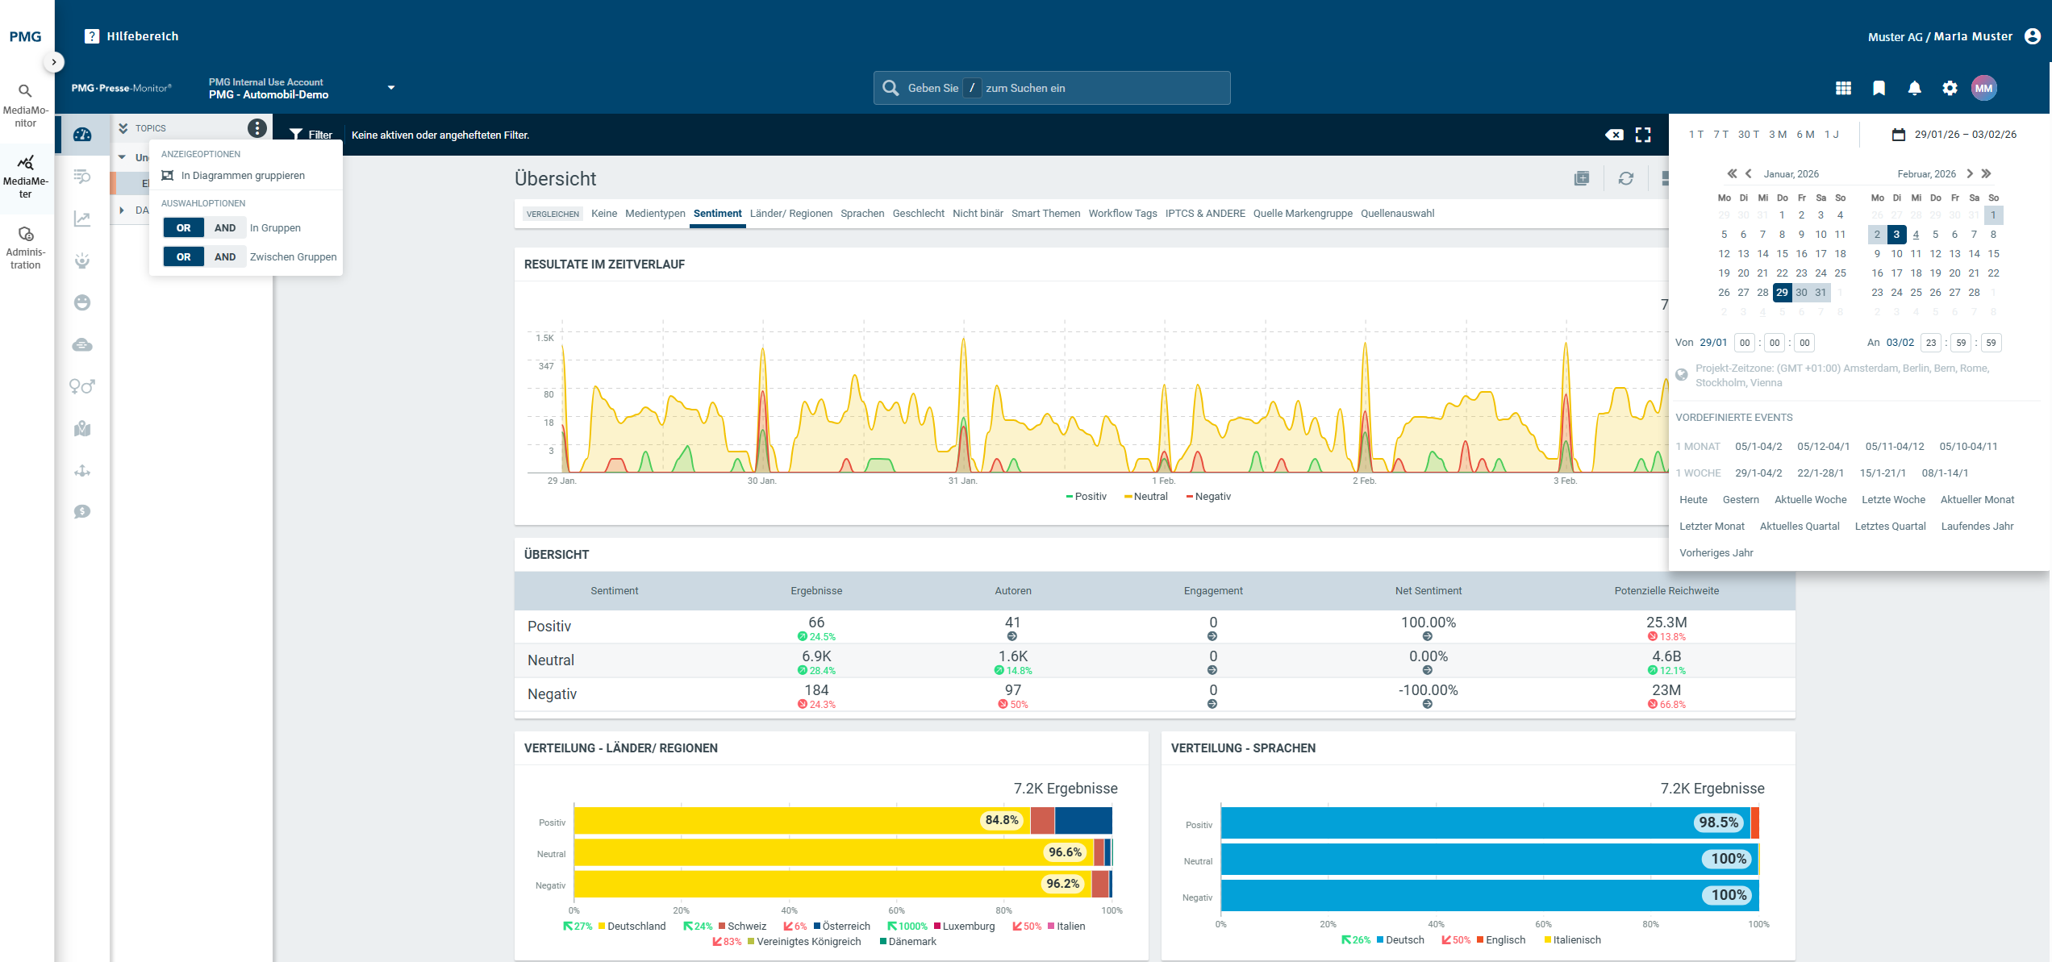
Task: Select the 30 T quick date range
Action: (x=1748, y=135)
